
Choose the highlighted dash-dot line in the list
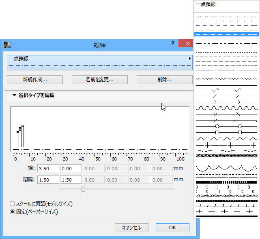[226, 34]
